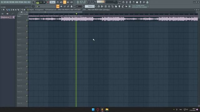This screenshot has height=112, width=200.
Task: Open the HELP menu
Action: 29,2
